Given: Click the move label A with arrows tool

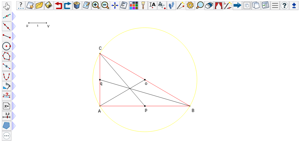Looking at the screenshot, I should tap(162, 6).
